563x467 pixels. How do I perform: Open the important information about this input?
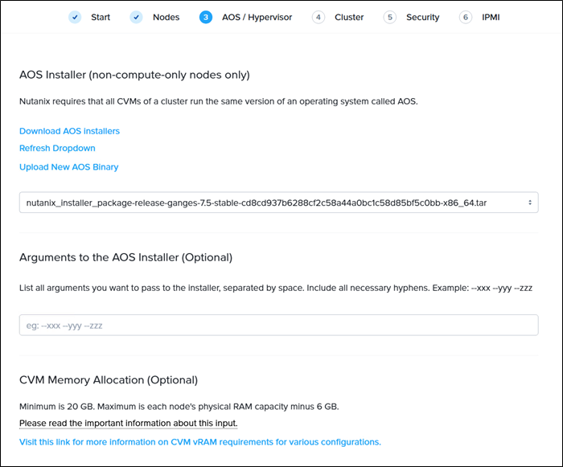click(x=129, y=424)
